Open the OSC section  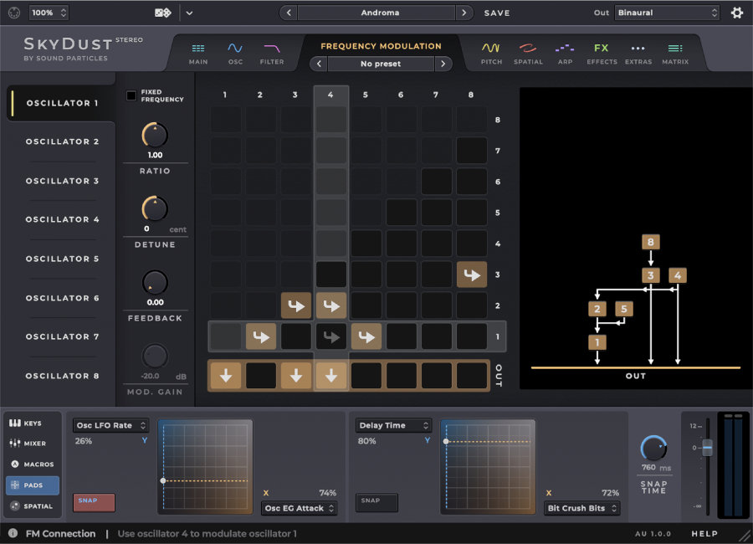point(235,53)
